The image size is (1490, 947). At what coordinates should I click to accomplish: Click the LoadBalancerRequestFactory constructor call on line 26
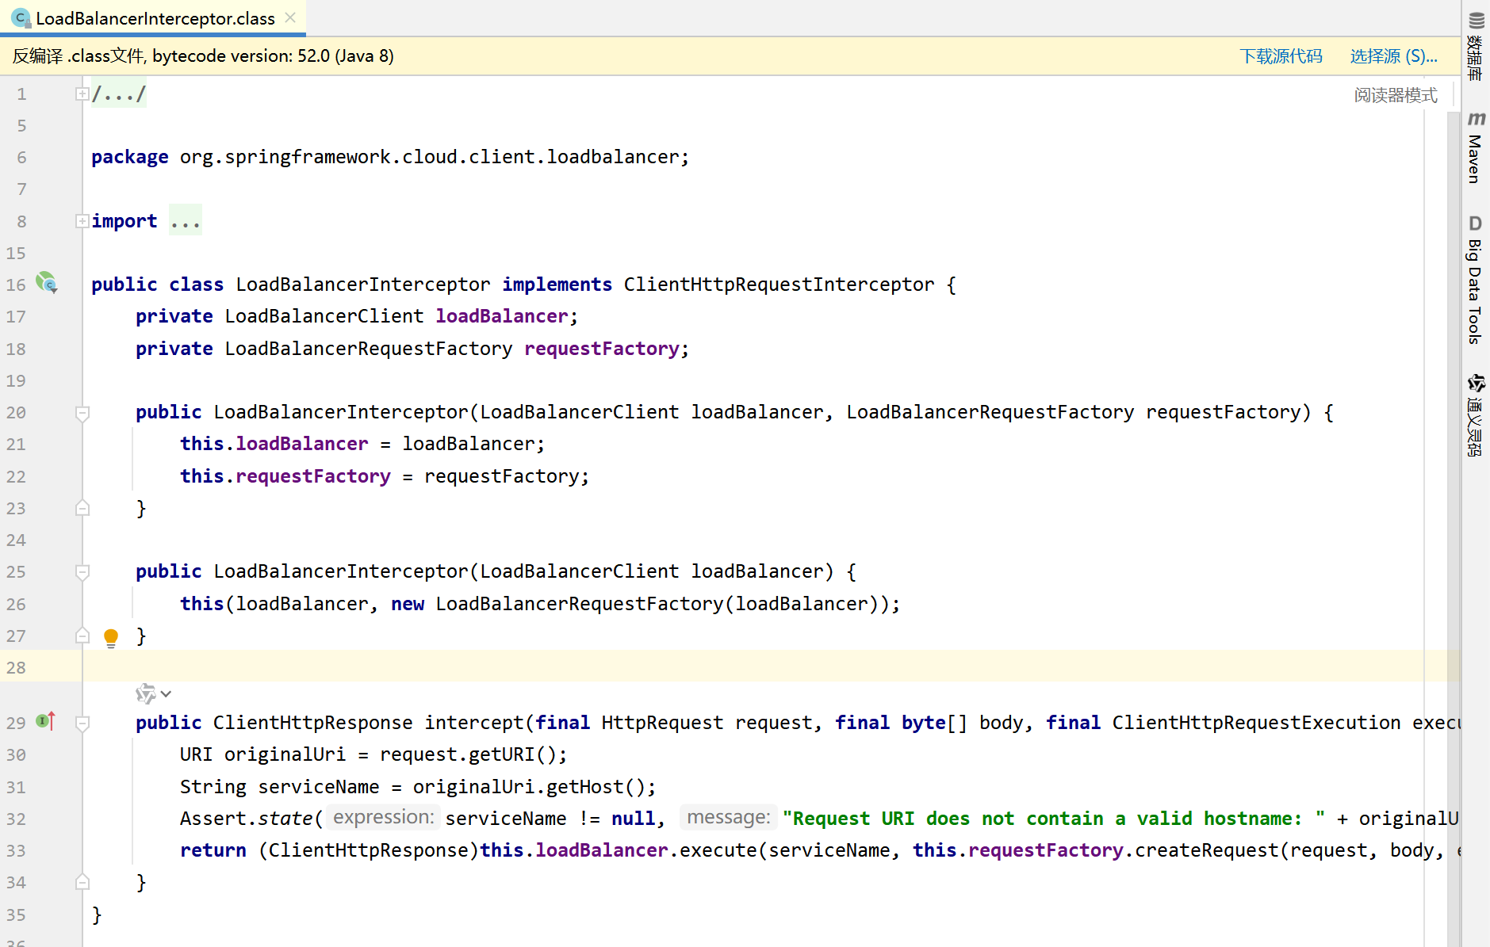pos(579,604)
